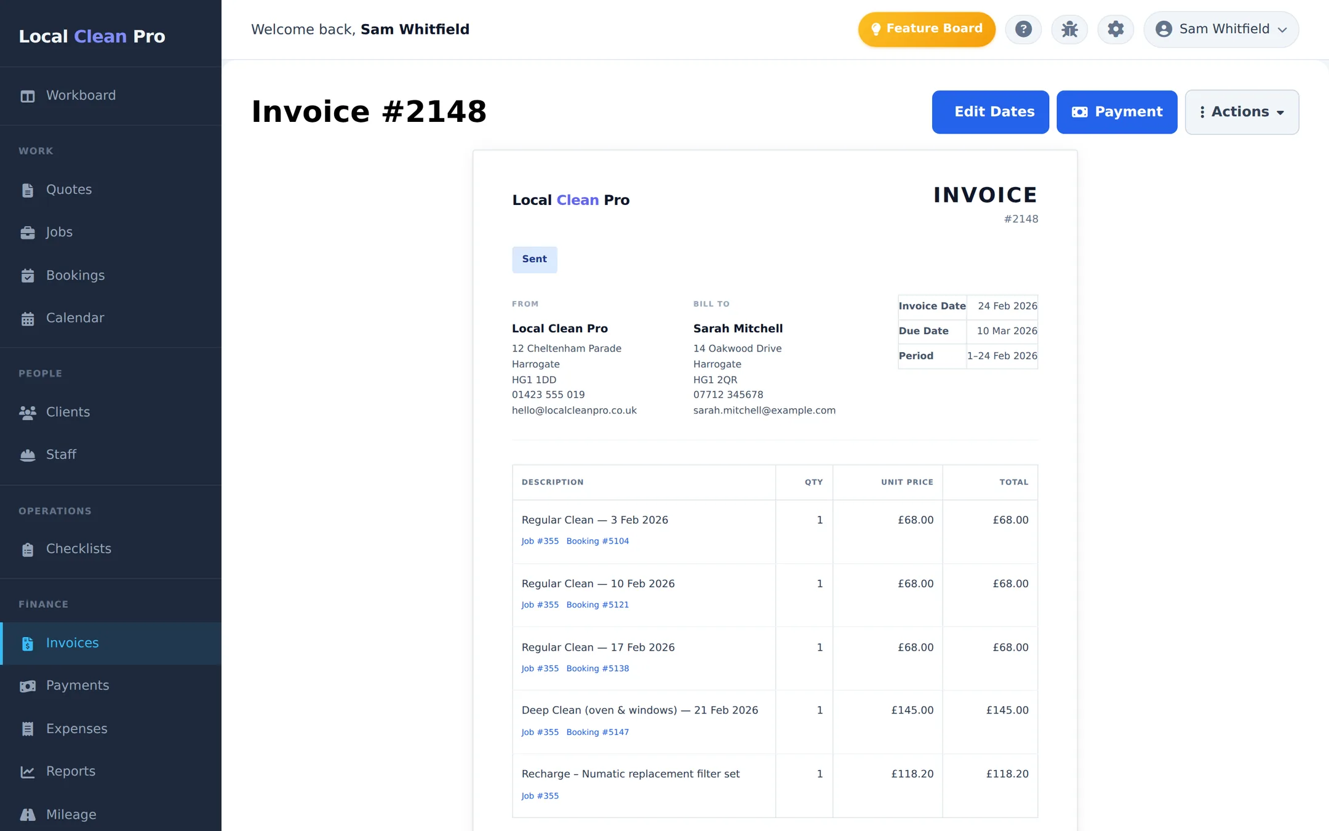This screenshot has width=1329, height=831.
Task: Open the Reports page
Action: [111, 771]
